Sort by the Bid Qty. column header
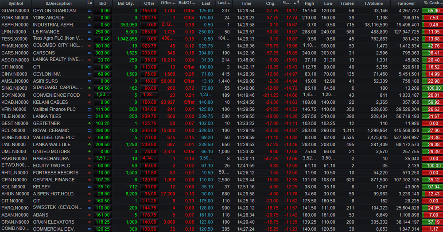Image resolution: width=443 pixels, height=232 pixels. click(126, 4)
